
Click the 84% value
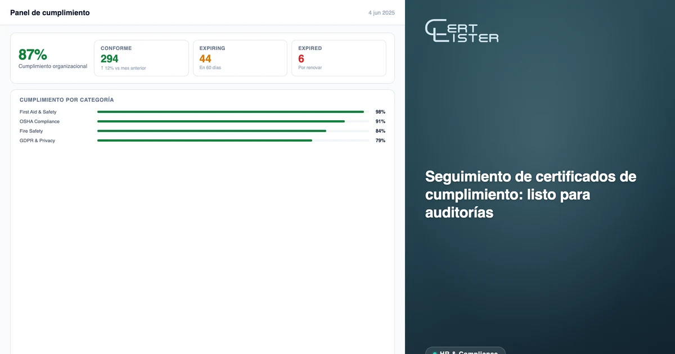(x=380, y=131)
